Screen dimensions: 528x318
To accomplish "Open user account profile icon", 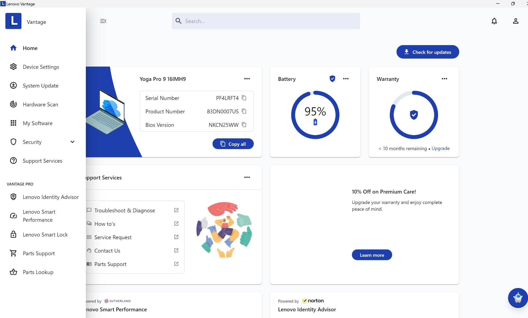I will pos(515,21).
